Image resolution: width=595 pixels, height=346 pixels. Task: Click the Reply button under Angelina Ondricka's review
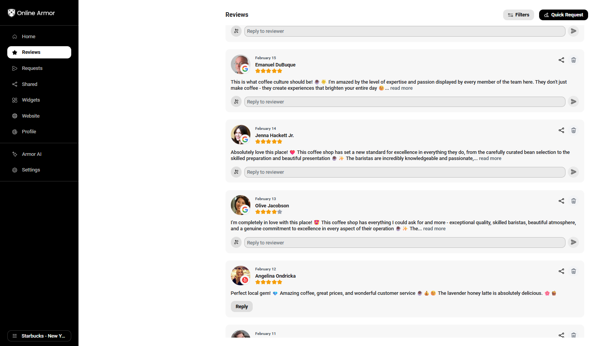(x=241, y=306)
